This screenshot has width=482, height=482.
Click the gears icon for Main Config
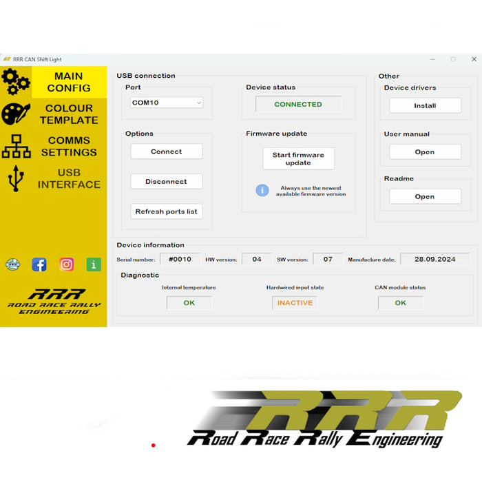(x=15, y=82)
